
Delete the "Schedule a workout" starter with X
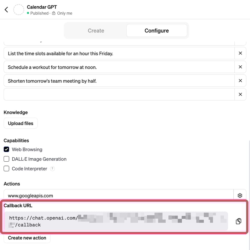pos(240,67)
